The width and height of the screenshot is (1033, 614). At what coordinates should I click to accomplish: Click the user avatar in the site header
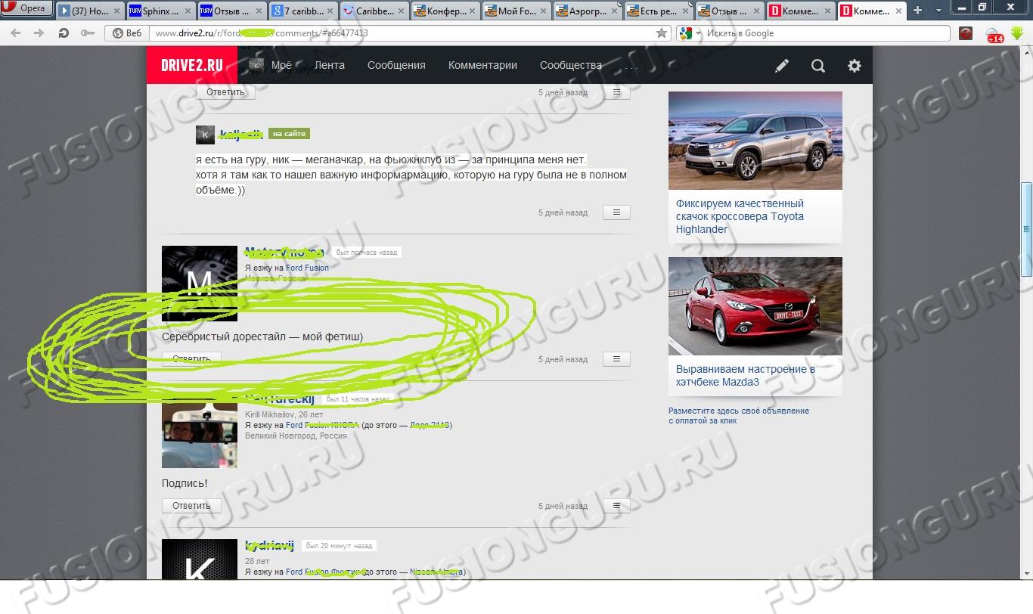256,65
